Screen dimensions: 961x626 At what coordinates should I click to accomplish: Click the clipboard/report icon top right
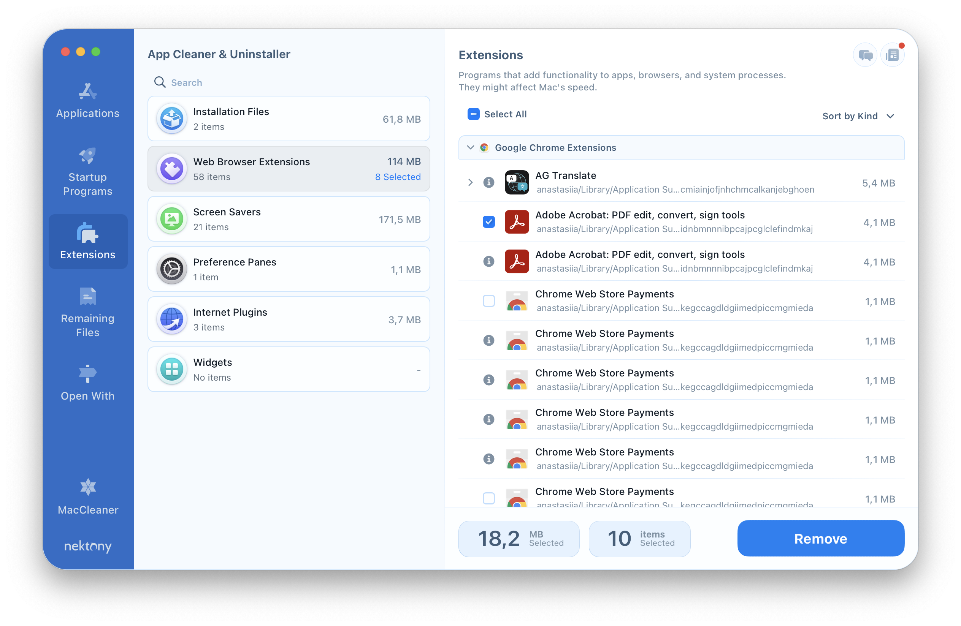pos(892,55)
